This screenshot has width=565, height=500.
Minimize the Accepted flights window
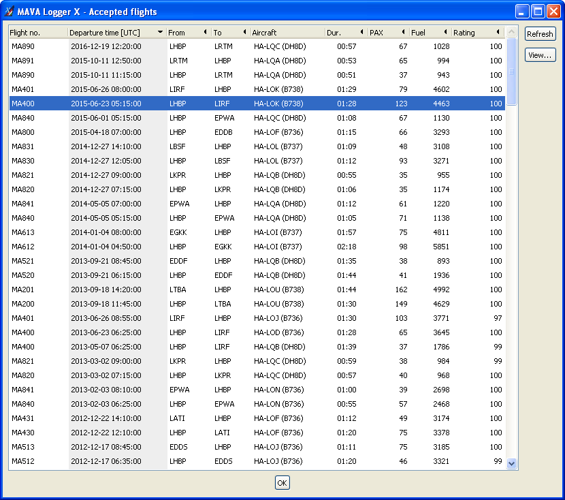coord(521,12)
